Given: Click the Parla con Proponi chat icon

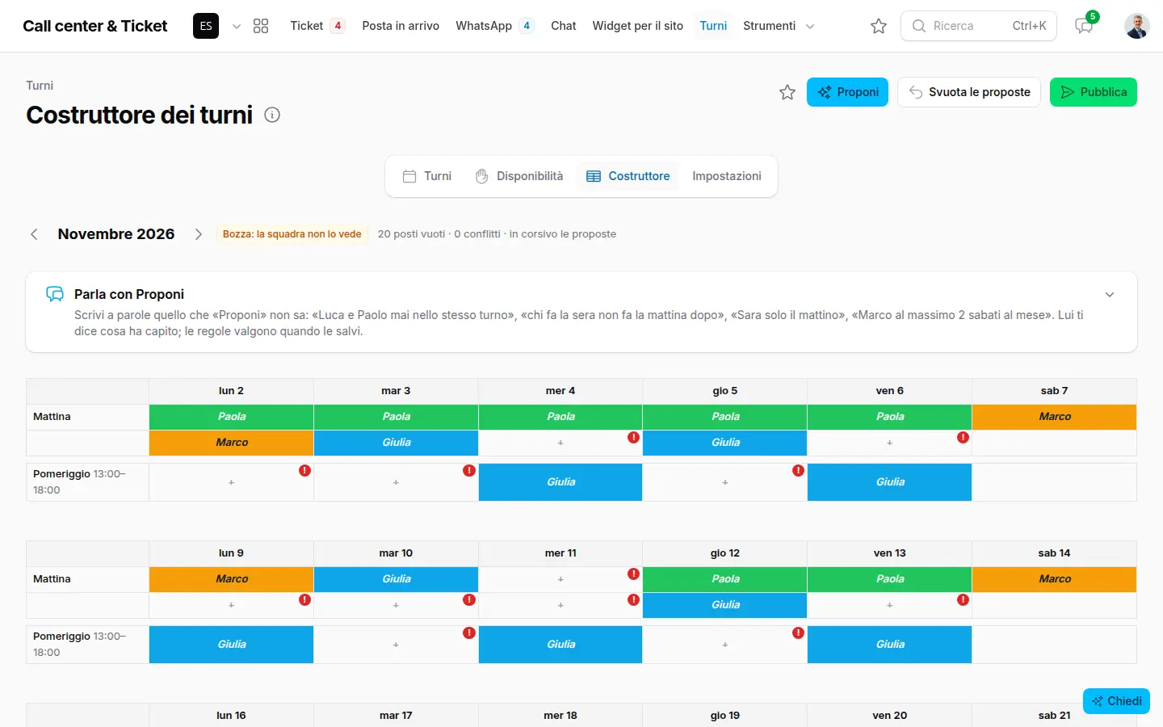Looking at the screenshot, I should click(55, 294).
